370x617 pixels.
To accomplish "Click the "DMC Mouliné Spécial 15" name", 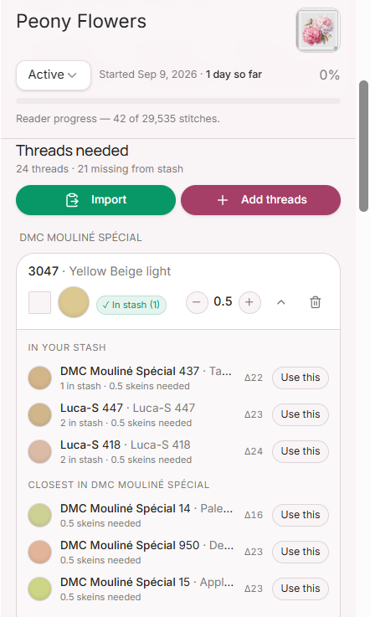I will point(126,583).
